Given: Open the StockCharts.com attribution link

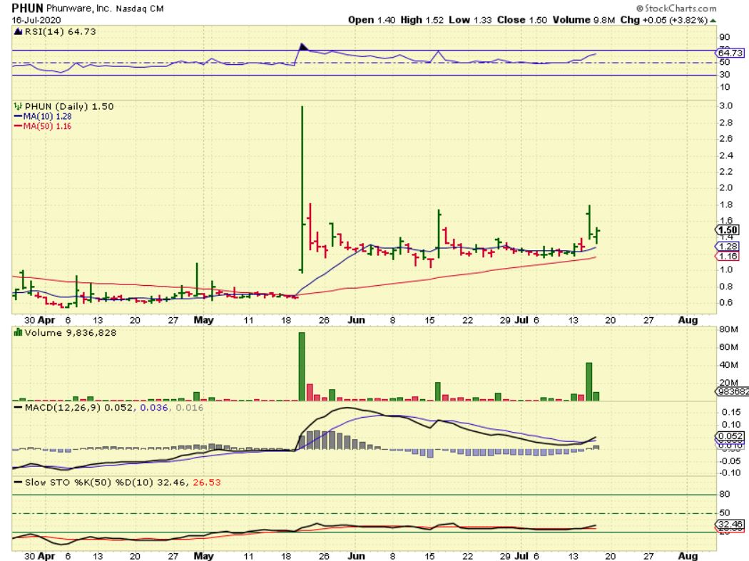Looking at the screenshot, I should [x=676, y=8].
